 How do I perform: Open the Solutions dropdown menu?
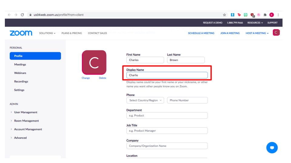(47, 33)
